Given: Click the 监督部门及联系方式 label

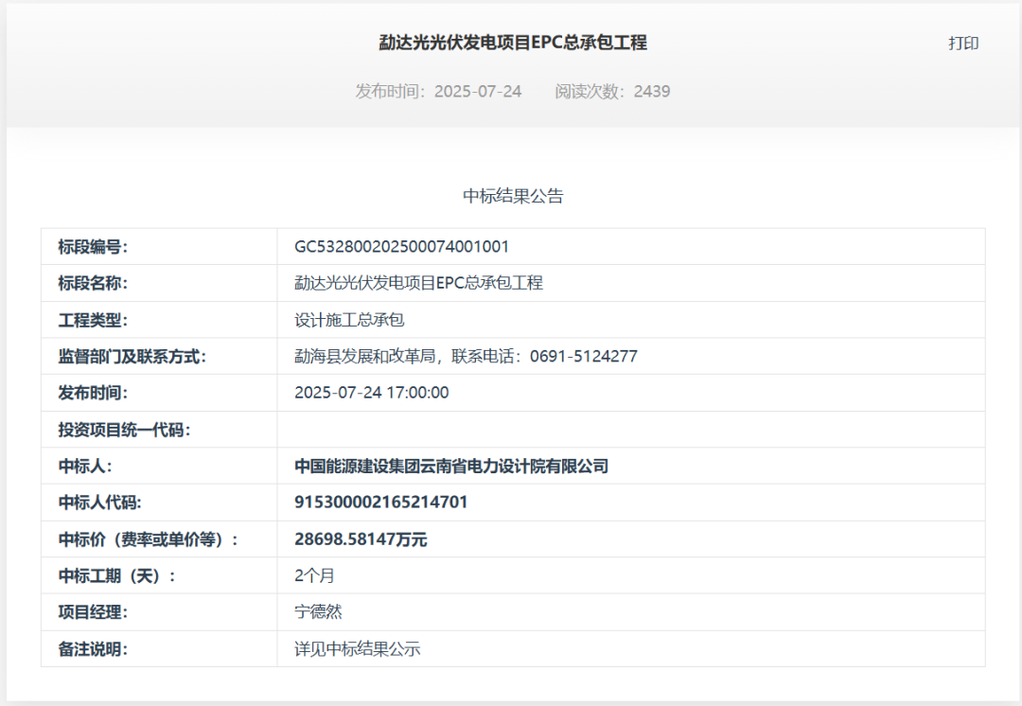Looking at the screenshot, I should click(132, 357).
